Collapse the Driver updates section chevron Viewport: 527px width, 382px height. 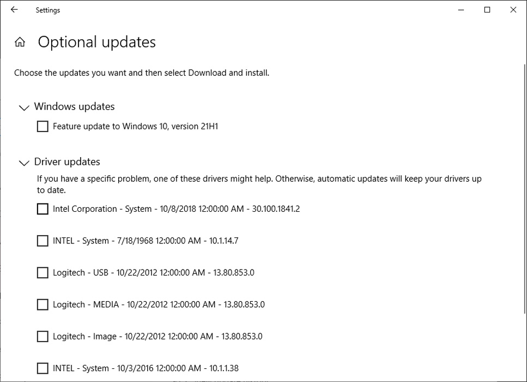24,163
